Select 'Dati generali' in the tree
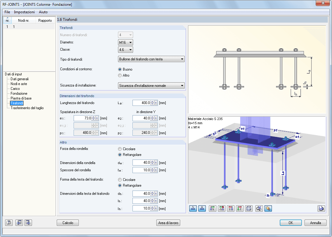Viewport: 332px width, 237px height. click(20, 79)
